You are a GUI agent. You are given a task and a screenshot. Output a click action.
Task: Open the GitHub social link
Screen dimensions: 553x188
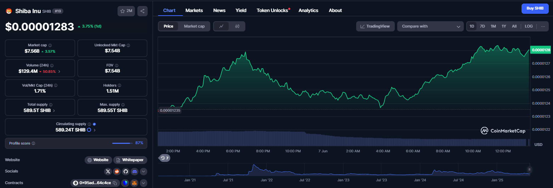click(125, 171)
